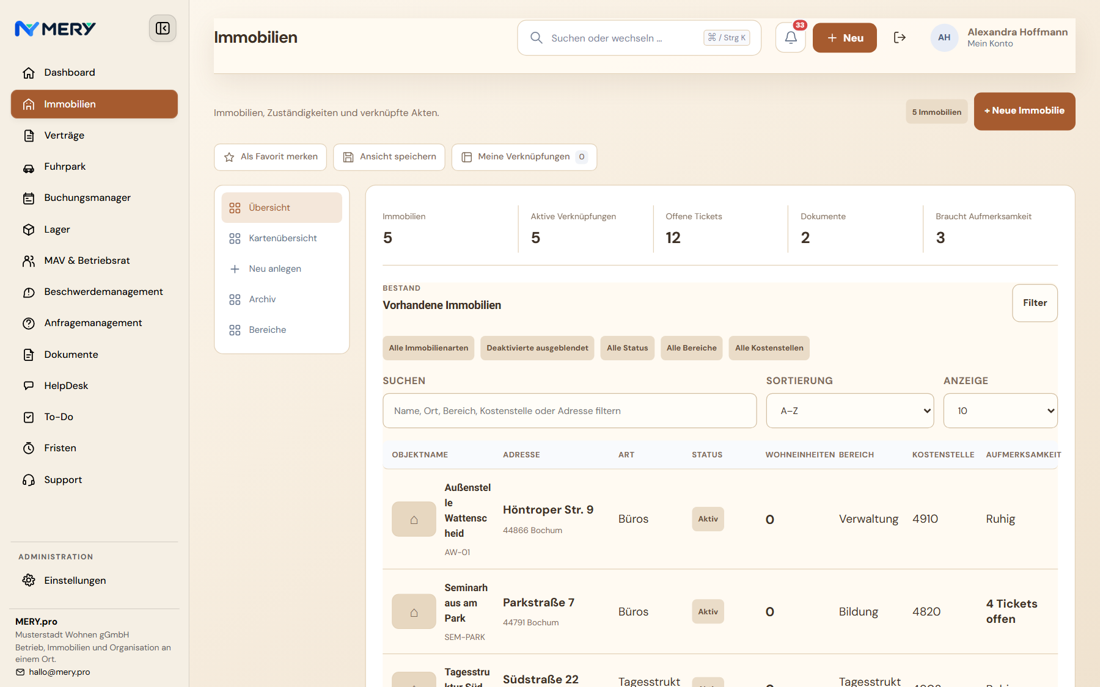Screen dimensions: 1100x687
Task: Click the house icon for Außenstelle Wattenscheid
Action: coord(414,520)
